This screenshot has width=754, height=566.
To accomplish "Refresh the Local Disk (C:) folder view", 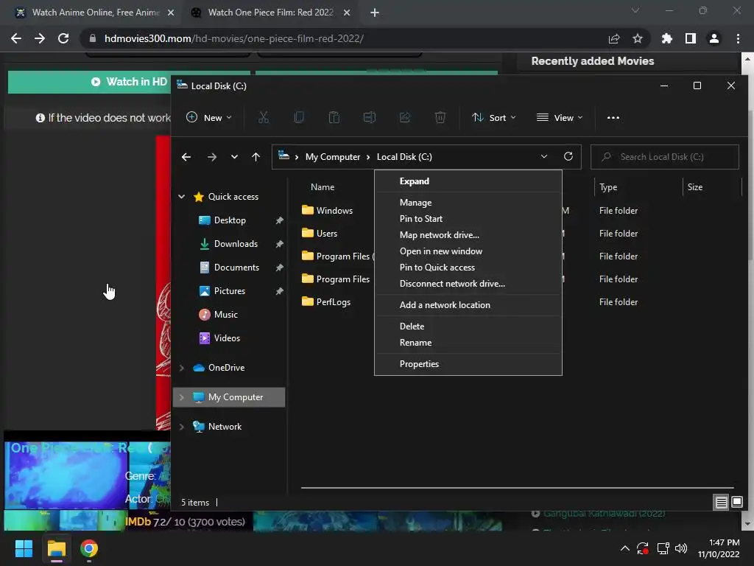I will 568,156.
